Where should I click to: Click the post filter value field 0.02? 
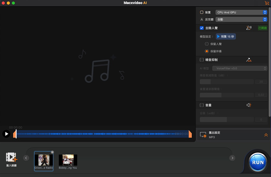coord(261,95)
